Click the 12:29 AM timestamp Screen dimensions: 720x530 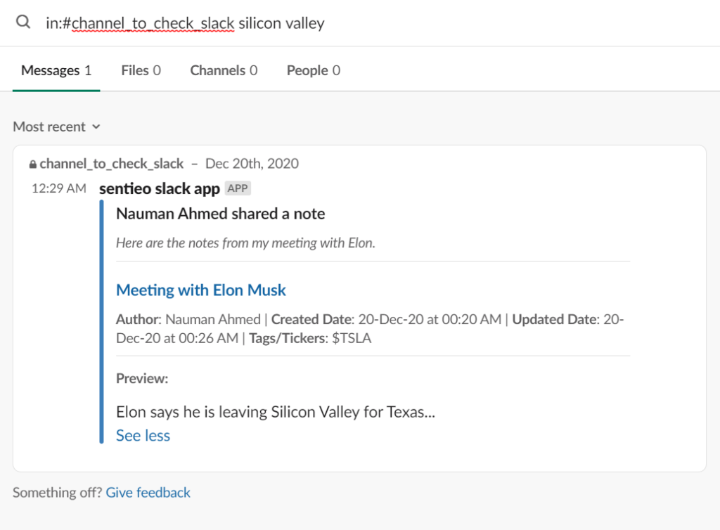pyautogui.click(x=59, y=188)
